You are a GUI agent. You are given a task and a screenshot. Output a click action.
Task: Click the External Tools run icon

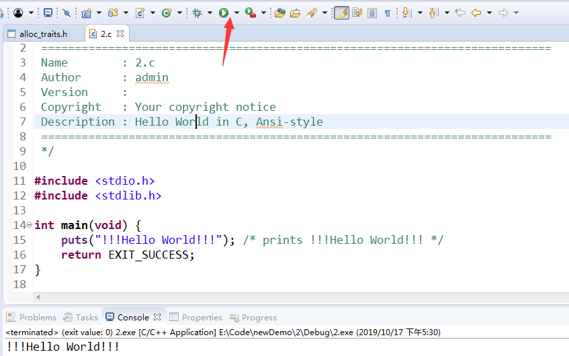coord(251,13)
